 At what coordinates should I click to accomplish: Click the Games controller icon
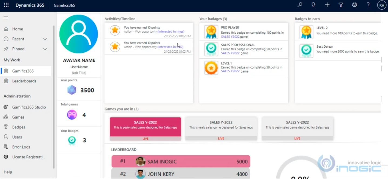[x=6, y=117]
